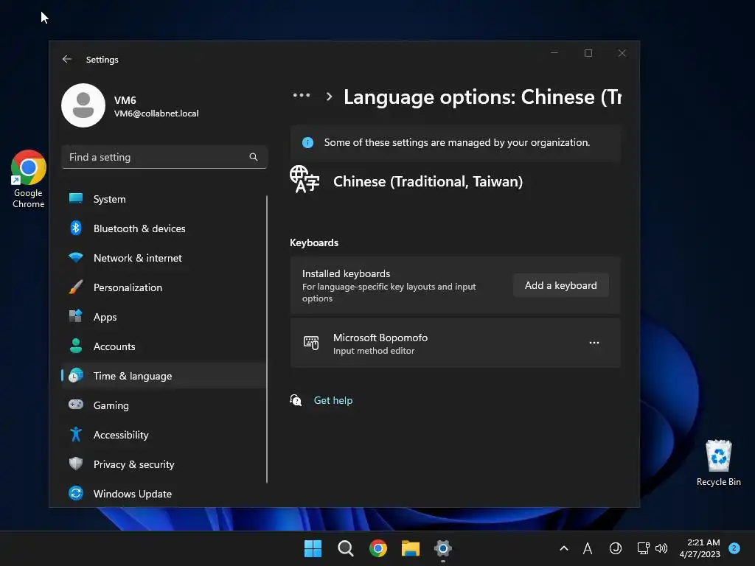Select Time & language in sidebar
Screen dimensions: 755x566
(164, 376)
